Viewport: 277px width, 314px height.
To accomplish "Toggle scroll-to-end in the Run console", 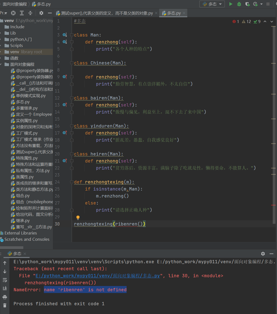I will point(5,288).
